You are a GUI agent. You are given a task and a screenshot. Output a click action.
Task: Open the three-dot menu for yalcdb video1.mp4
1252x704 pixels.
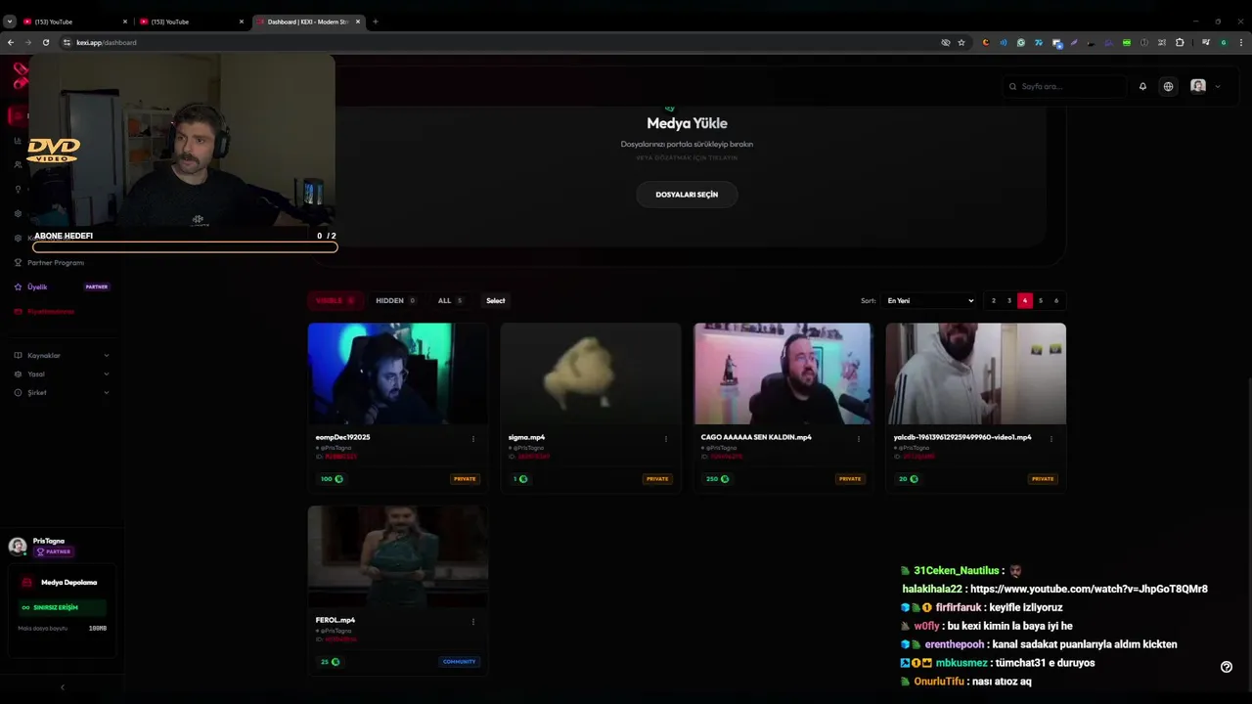(x=1051, y=439)
